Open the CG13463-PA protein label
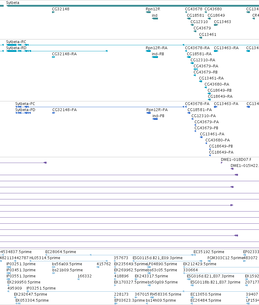Image resolution: width=259 pixels, height=305 pixels. 226,104
